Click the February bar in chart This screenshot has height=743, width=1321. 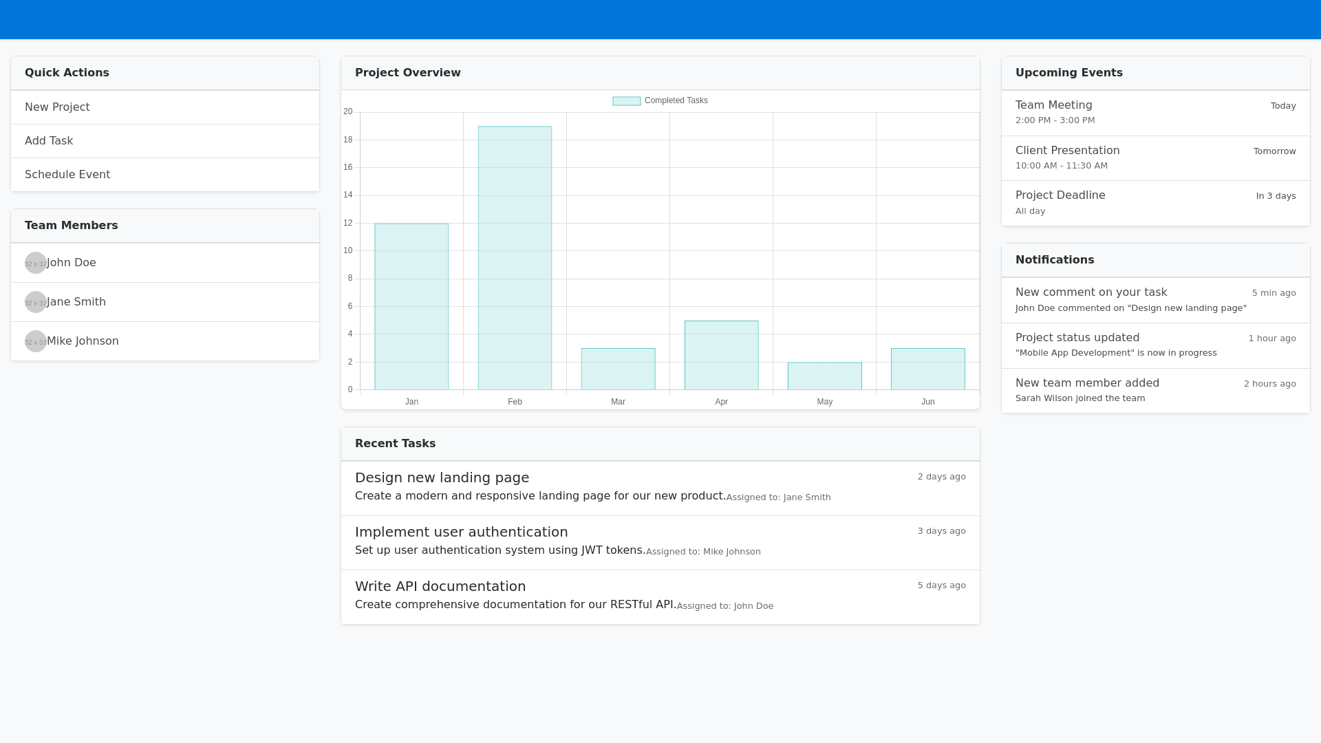click(515, 258)
